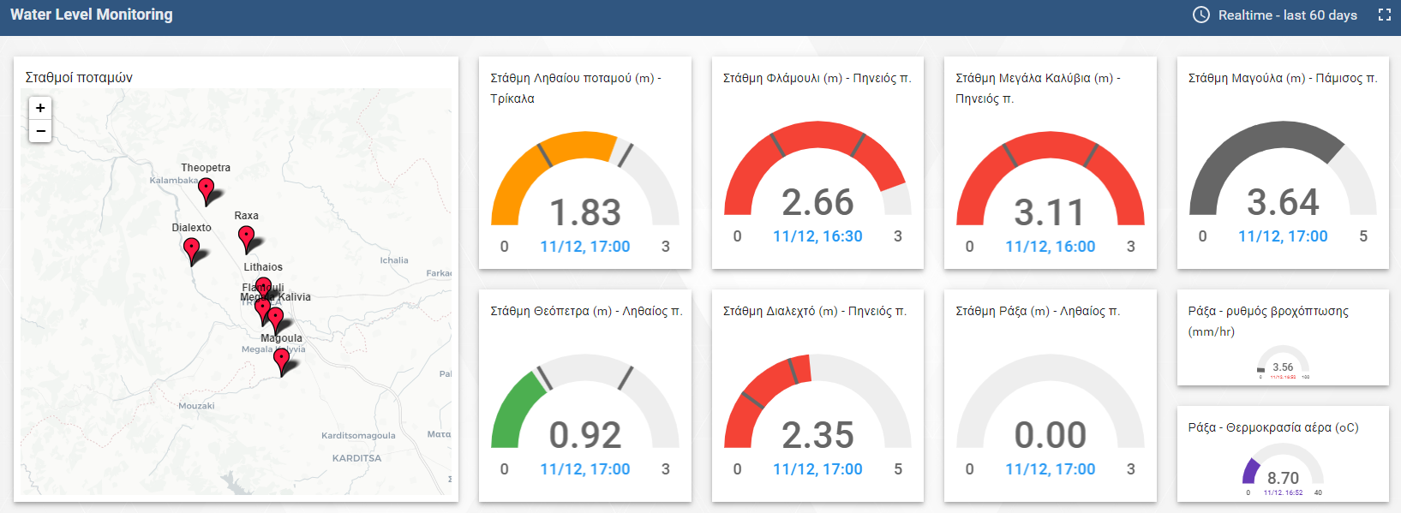
Task: Click the 0.00 water level value
Action: tap(1051, 435)
